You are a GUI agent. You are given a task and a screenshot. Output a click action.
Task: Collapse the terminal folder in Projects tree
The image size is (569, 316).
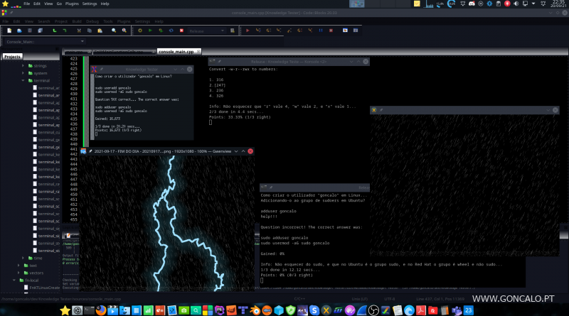23,81
